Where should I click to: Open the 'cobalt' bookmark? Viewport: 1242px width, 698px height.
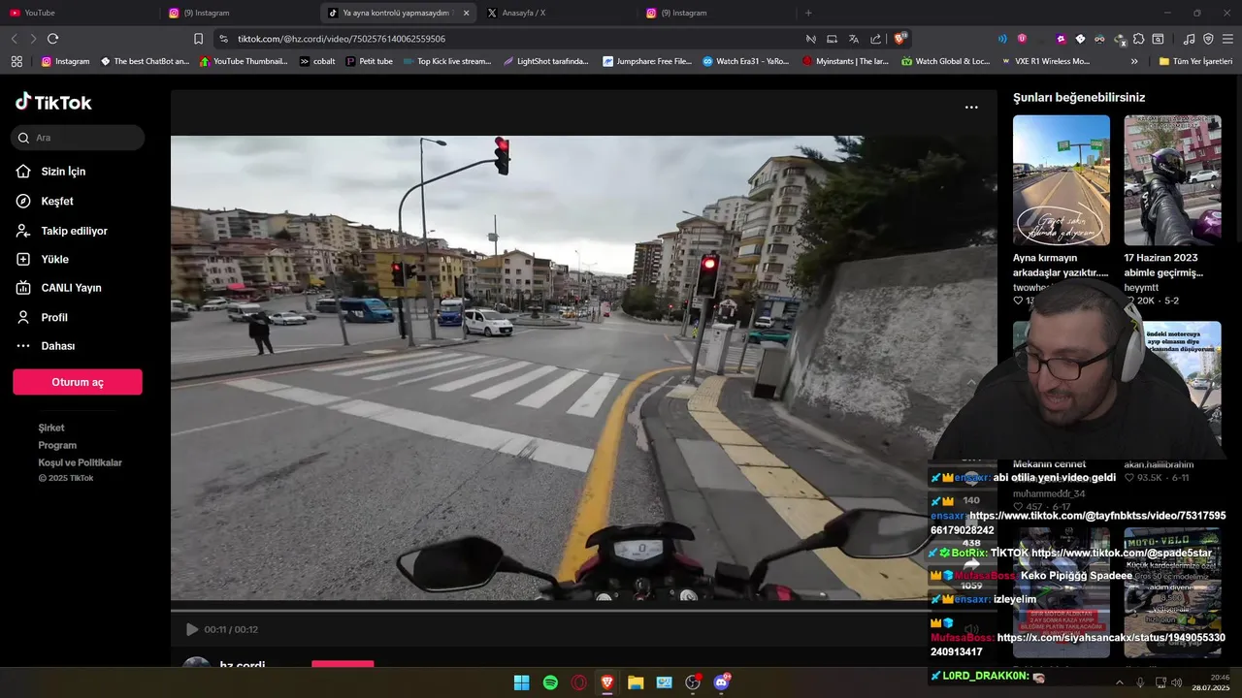click(x=317, y=61)
